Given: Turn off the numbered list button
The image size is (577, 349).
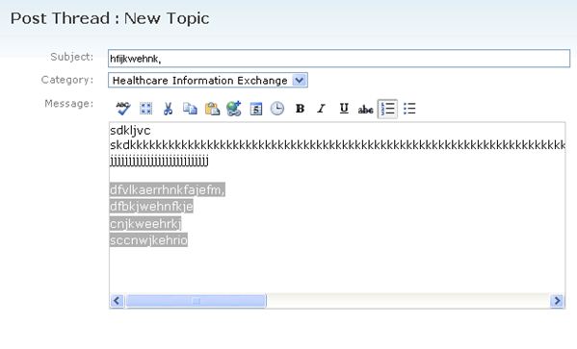Looking at the screenshot, I should (x=387, y=109).
